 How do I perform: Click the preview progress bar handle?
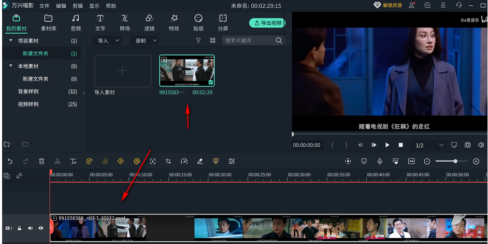293,134
